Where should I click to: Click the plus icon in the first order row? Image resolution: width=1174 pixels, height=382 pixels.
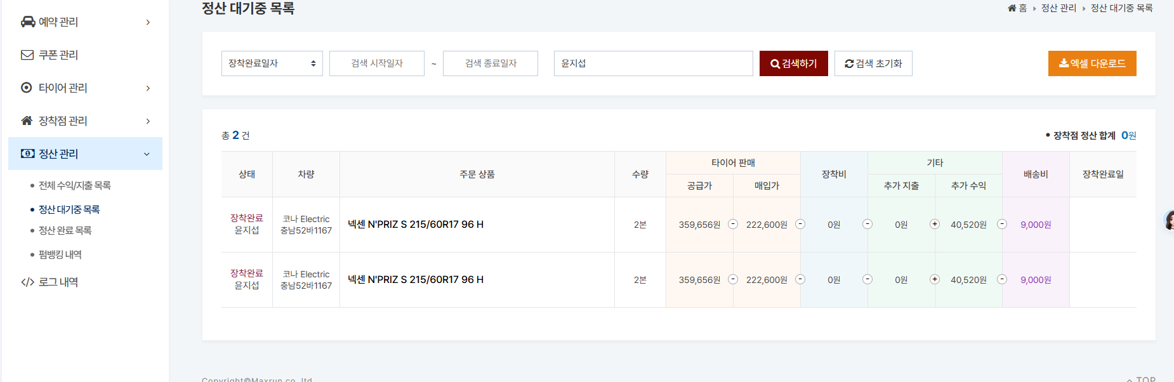[x=935, y=224]
